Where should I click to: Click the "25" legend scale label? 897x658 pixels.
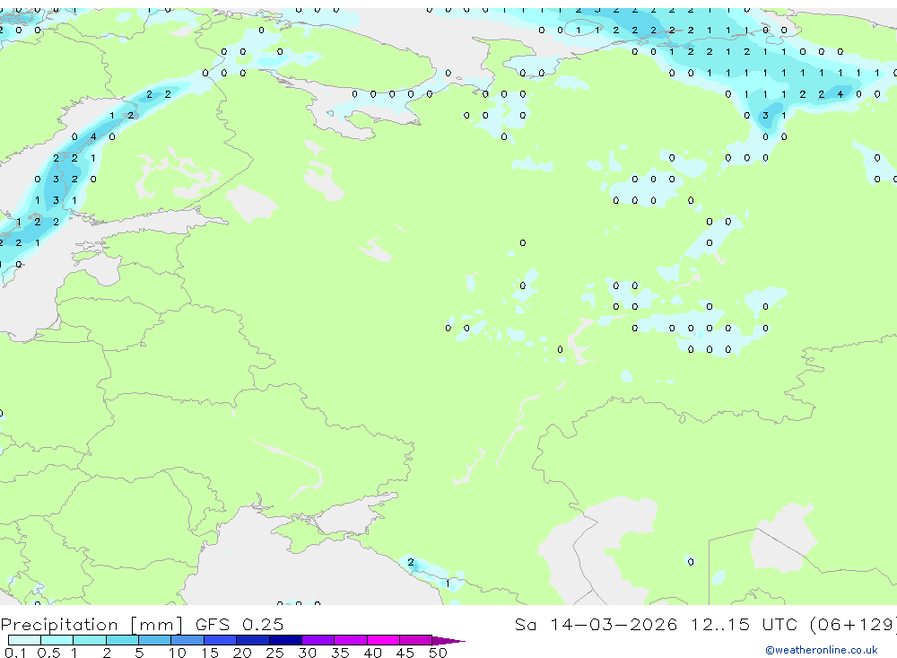coord(274,653)
